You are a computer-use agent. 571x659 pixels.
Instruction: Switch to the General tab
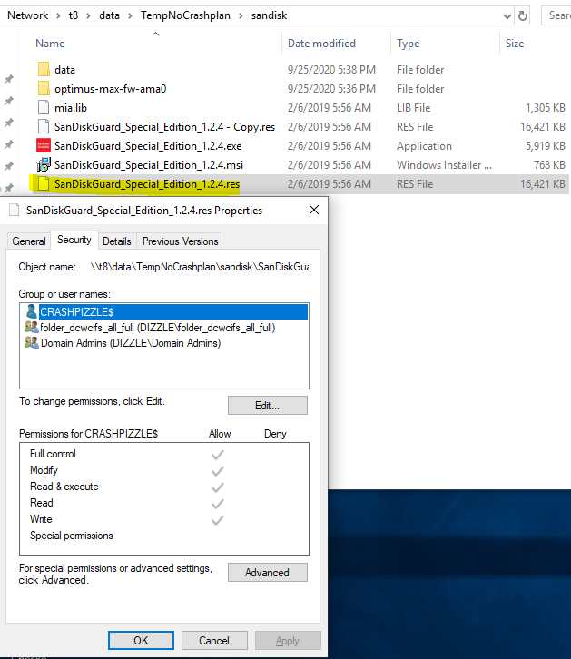click(29, 241)
